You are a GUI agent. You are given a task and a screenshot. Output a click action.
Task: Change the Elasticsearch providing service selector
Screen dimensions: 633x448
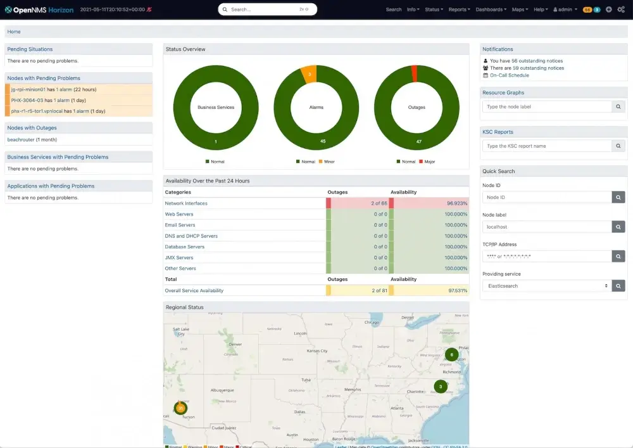pyautogui.click(x=546, y=286)
